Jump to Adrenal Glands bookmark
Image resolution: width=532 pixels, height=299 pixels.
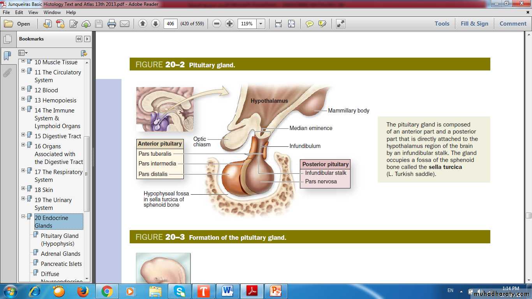coord(60,254)
